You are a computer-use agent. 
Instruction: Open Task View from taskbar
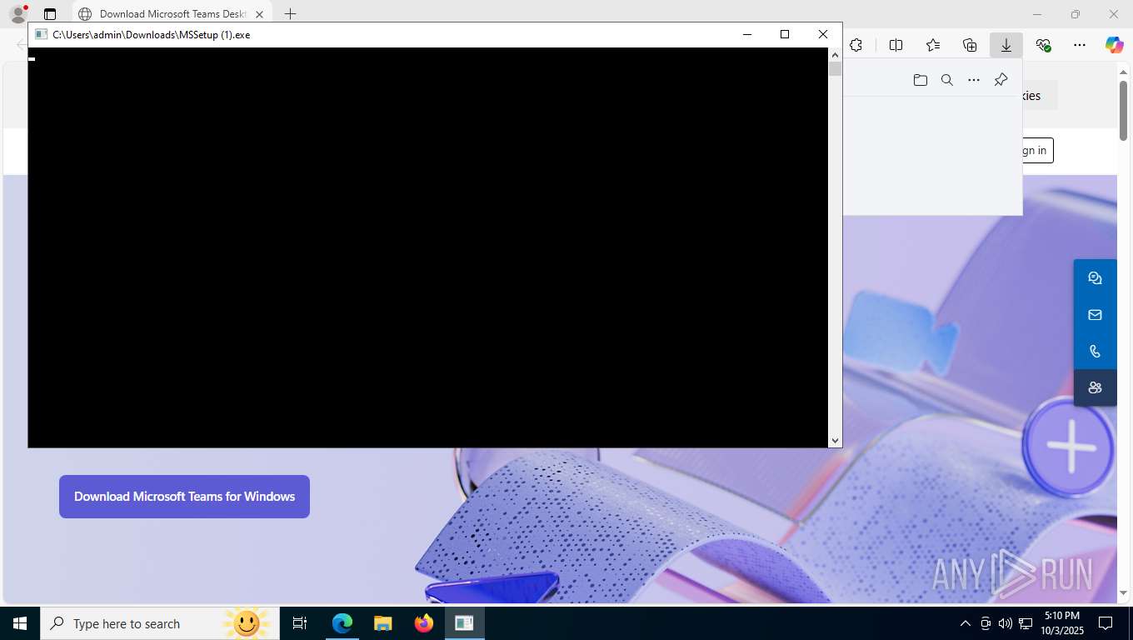click(x=300, y=623)
